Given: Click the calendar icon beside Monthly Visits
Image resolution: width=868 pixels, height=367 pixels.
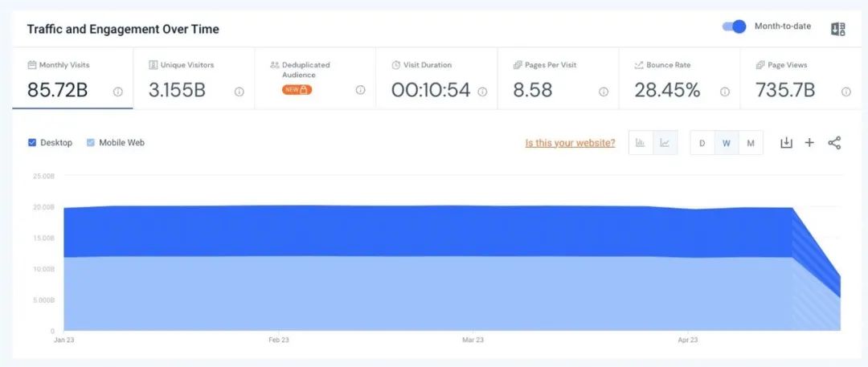Looking at the screenshot, I should point(32,65).
